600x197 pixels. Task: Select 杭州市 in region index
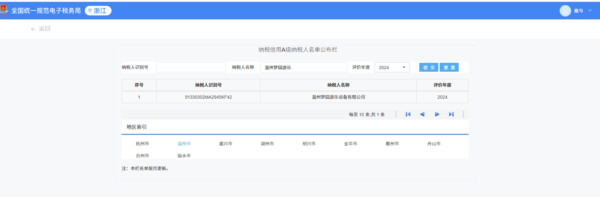(142, 144)
